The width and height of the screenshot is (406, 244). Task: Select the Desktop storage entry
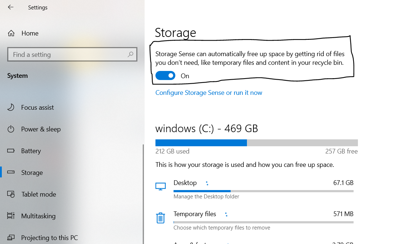point(185,183)
